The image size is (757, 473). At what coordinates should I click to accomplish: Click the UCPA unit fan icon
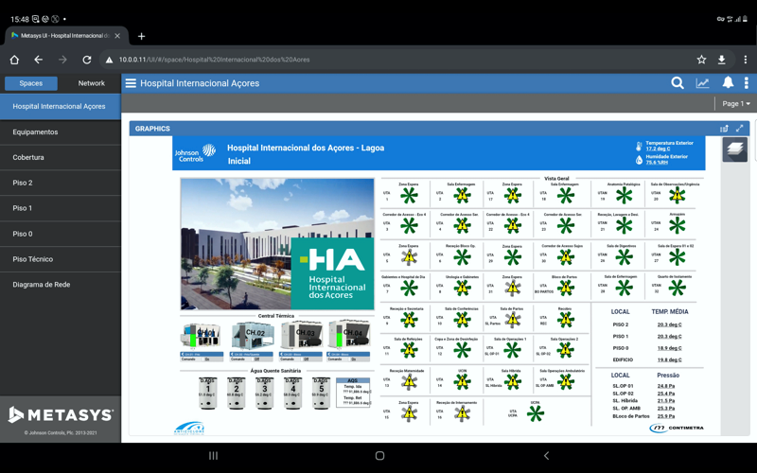[x=536, y=413]
